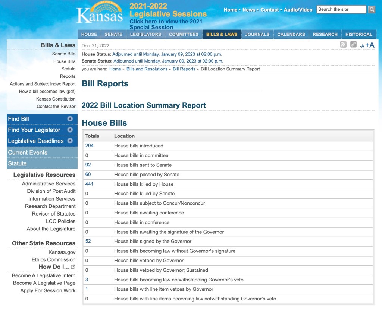Click the search magnifying glass button

click(372, 9)
